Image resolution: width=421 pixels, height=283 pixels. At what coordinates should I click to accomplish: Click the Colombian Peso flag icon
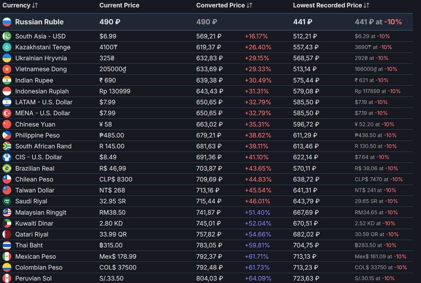point(7,267)
